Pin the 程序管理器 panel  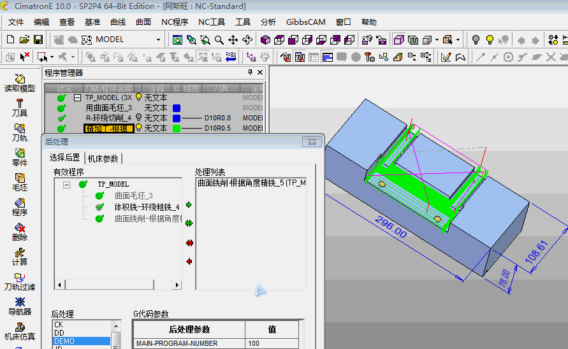[x=250, y=73]
